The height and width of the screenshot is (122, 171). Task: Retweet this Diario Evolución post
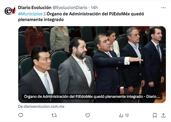[x=54, y=115]
